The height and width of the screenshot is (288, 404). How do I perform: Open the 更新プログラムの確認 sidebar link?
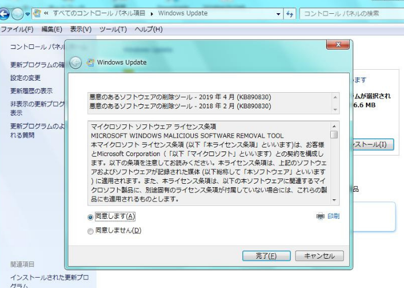(x=37, y=65)
